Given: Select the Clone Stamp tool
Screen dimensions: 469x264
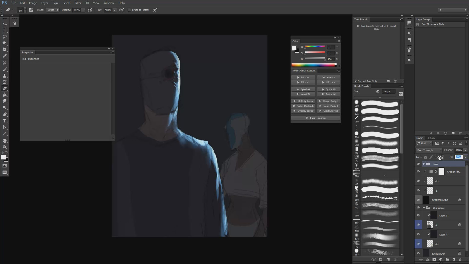Looking at the screenshot, I should [x=5, y=76].
